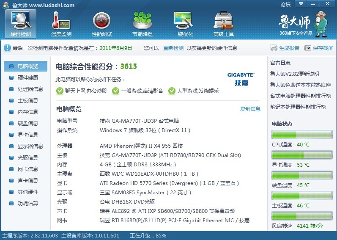The width and height of the screenshot is (337, 240).
Task: Click the Windows 7 旗舰版 32位 text
Action: [145, 130]
